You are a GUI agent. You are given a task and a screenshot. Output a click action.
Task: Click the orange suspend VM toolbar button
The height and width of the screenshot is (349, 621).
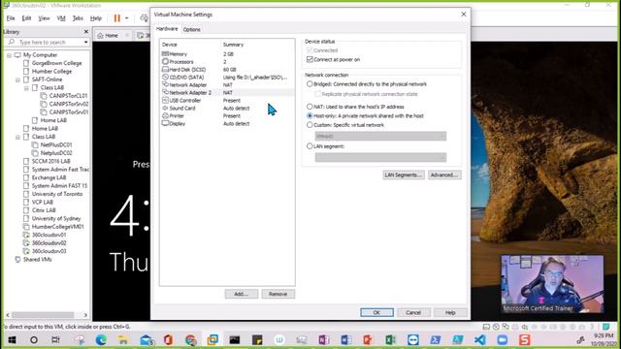point(116,18)
